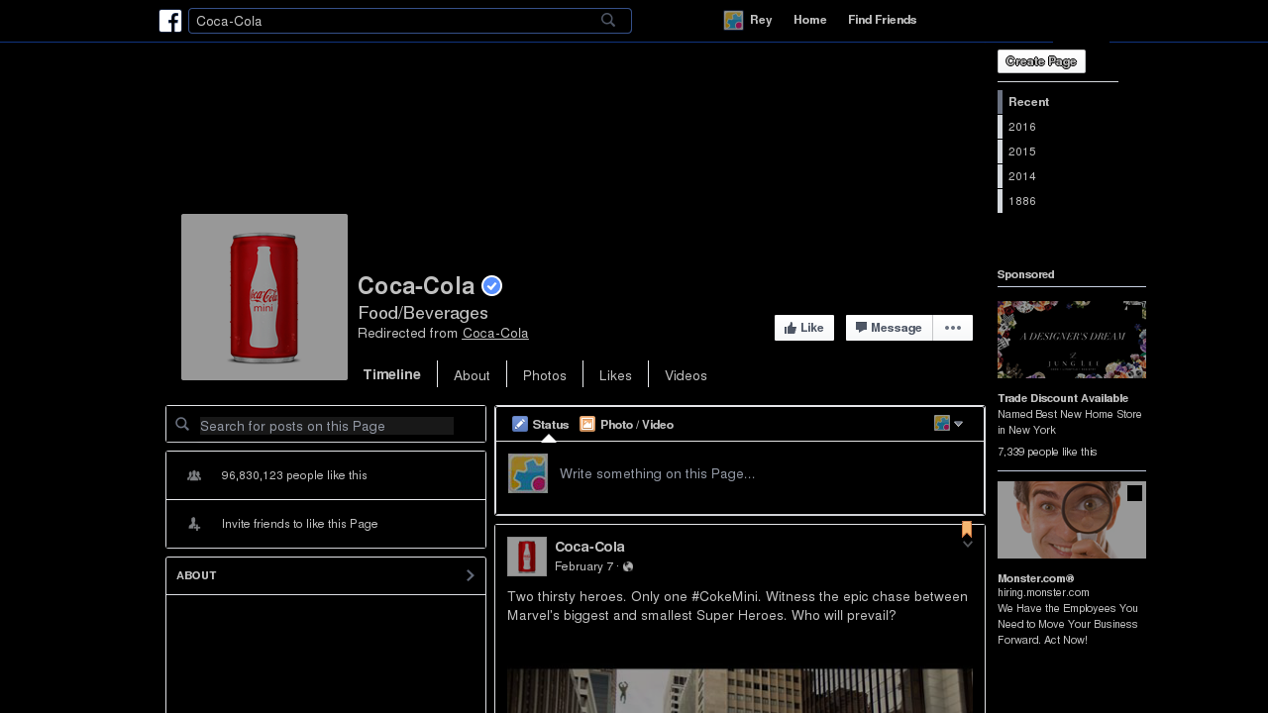Screen dimensions: 1268x713
Task: Jump to 2015 in the timeline
Action: [1022, 152]
